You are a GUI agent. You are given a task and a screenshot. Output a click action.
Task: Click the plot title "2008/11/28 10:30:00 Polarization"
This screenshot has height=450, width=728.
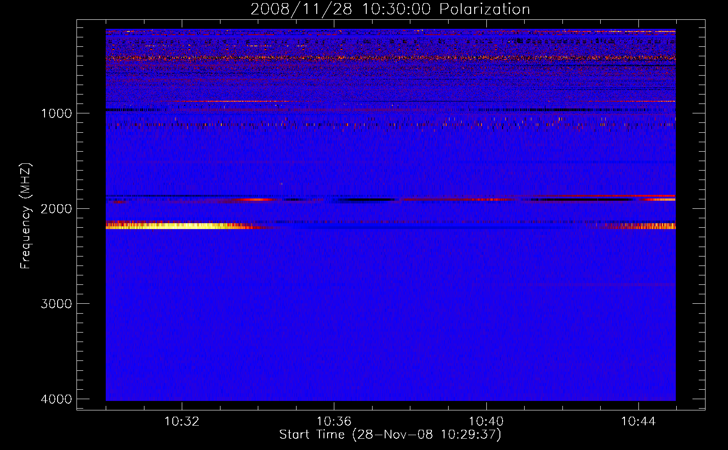[390, 9]
